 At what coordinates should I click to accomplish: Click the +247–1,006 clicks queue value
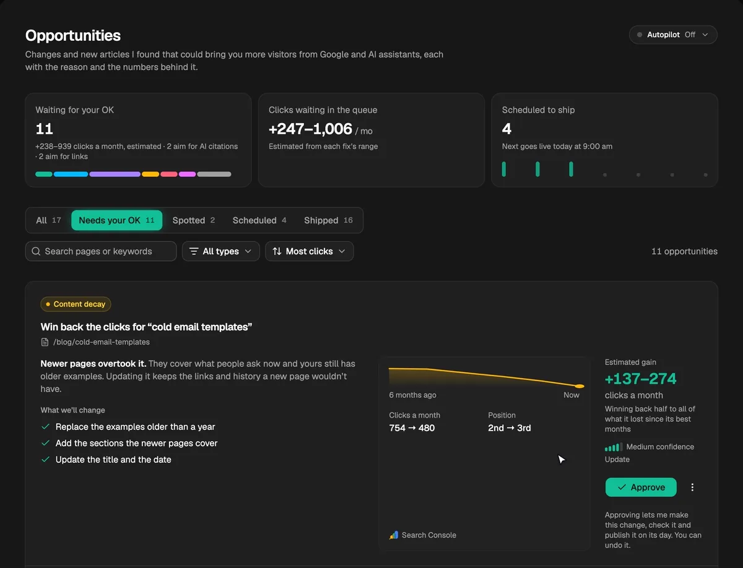point(310,129)
